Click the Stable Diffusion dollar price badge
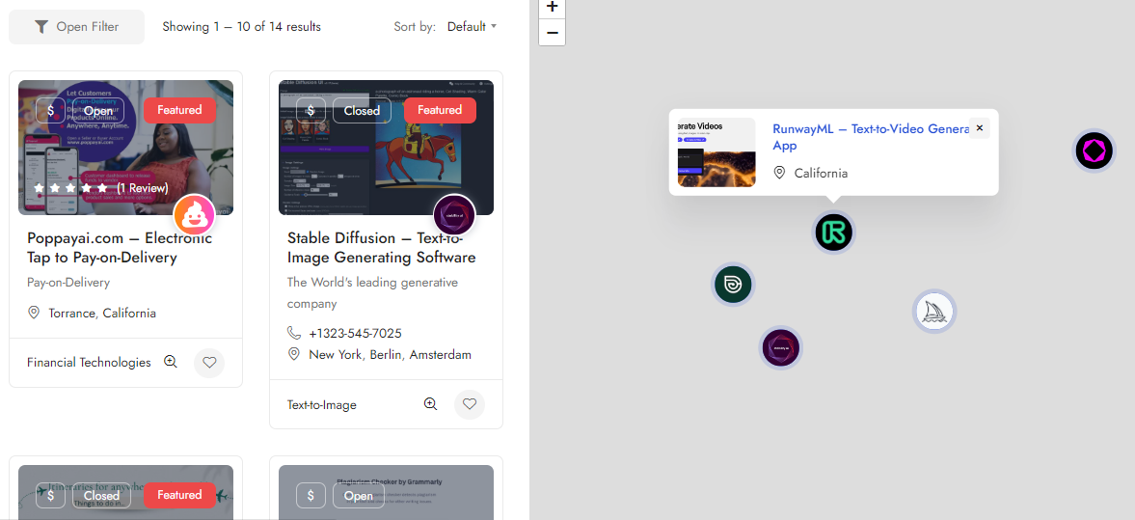Viewport: 1135px width, 520px height. pos(311,111)
